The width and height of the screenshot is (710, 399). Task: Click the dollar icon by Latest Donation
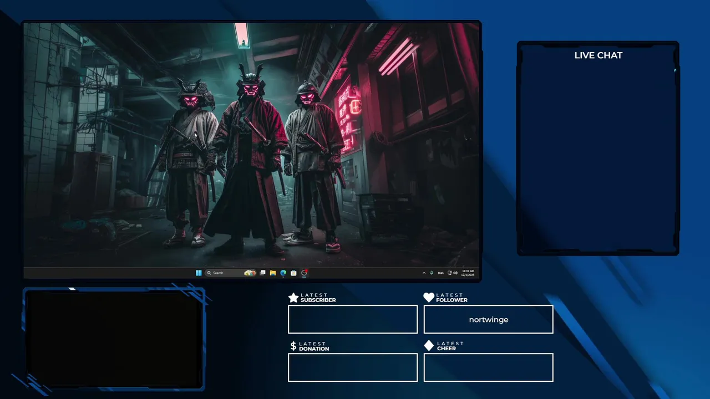(x=293, y=346)
